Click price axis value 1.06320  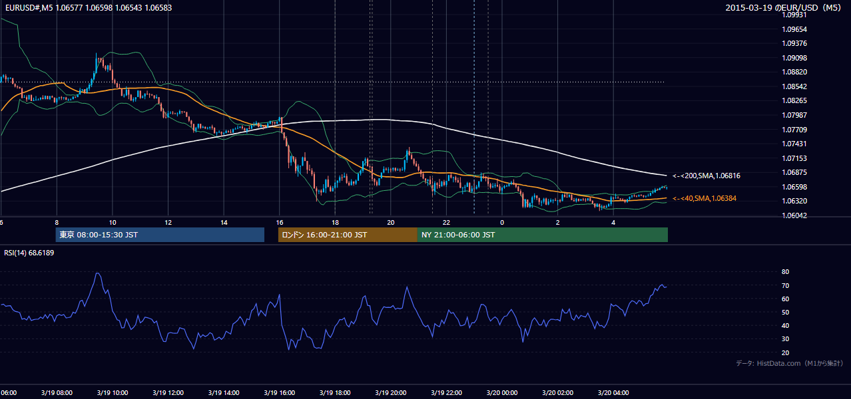pyautogui.click(x=794, y=201)
